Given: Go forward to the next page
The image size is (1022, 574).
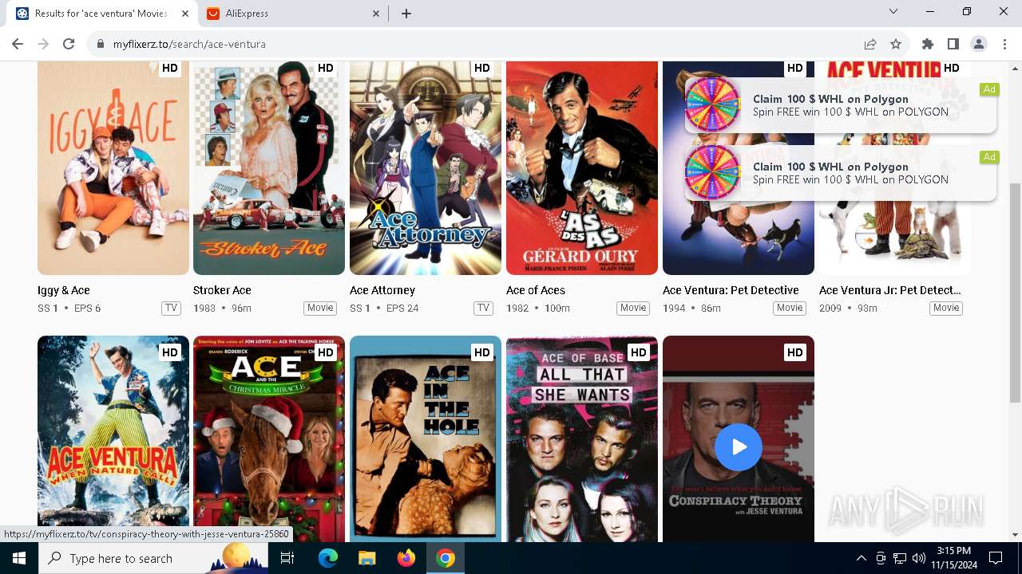Looking at the screenshot, I should (x=43, y=44).
